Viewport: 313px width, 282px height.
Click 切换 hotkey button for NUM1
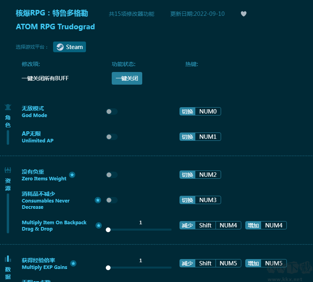pyautogui.click(x=187, y=137)
